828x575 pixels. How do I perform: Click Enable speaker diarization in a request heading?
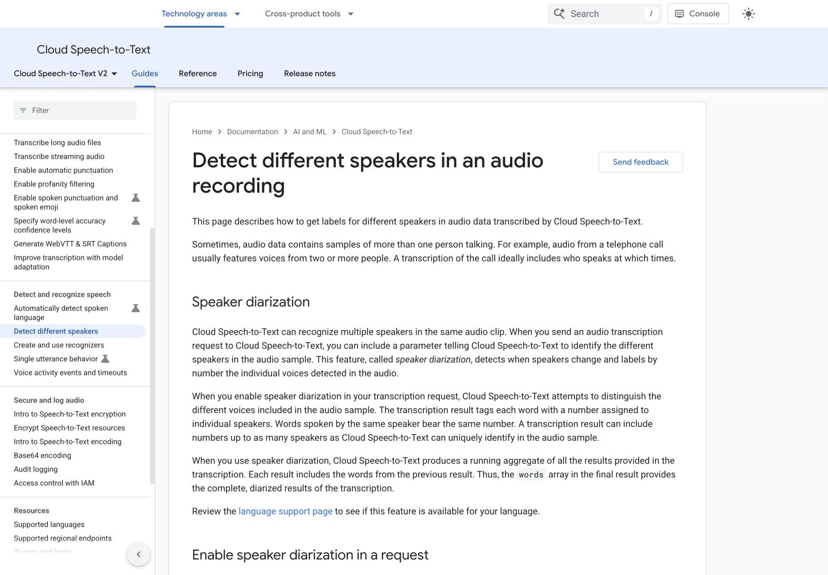(x=310, y=555)
